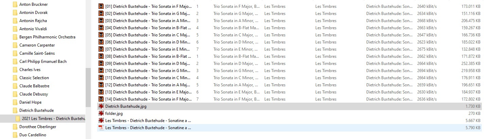Screen dimensions: 490x139
Task: Select track [05] Trio Sonata in C Major
Action: point(148,35)
